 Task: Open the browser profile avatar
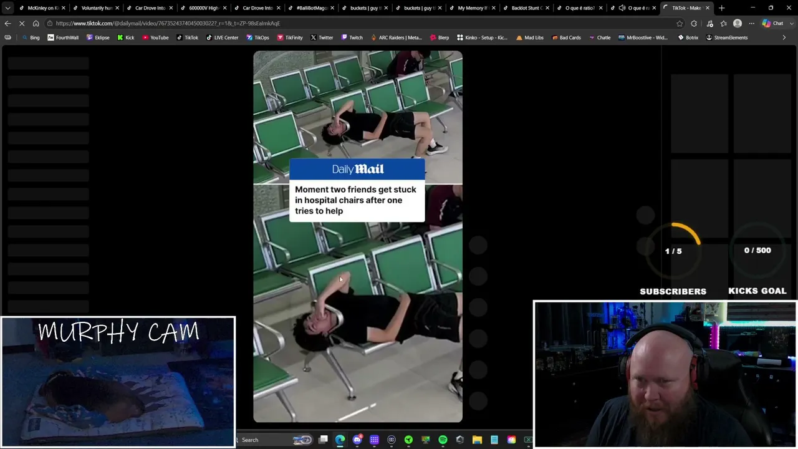point(738,23)
